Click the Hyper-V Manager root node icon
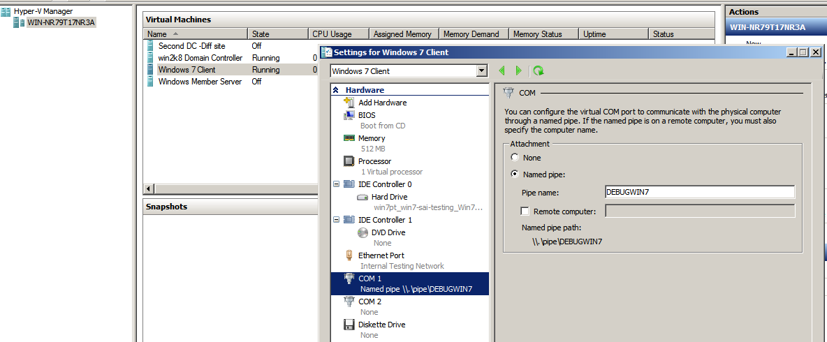Screen dimensions: 827x342 [6, 11]
